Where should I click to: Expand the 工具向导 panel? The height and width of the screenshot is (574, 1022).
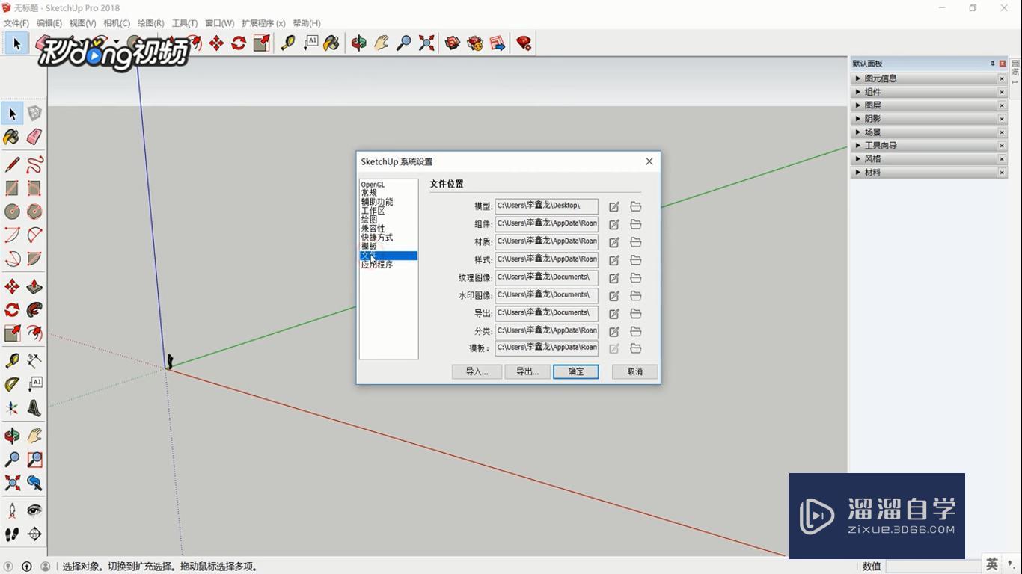858,146
